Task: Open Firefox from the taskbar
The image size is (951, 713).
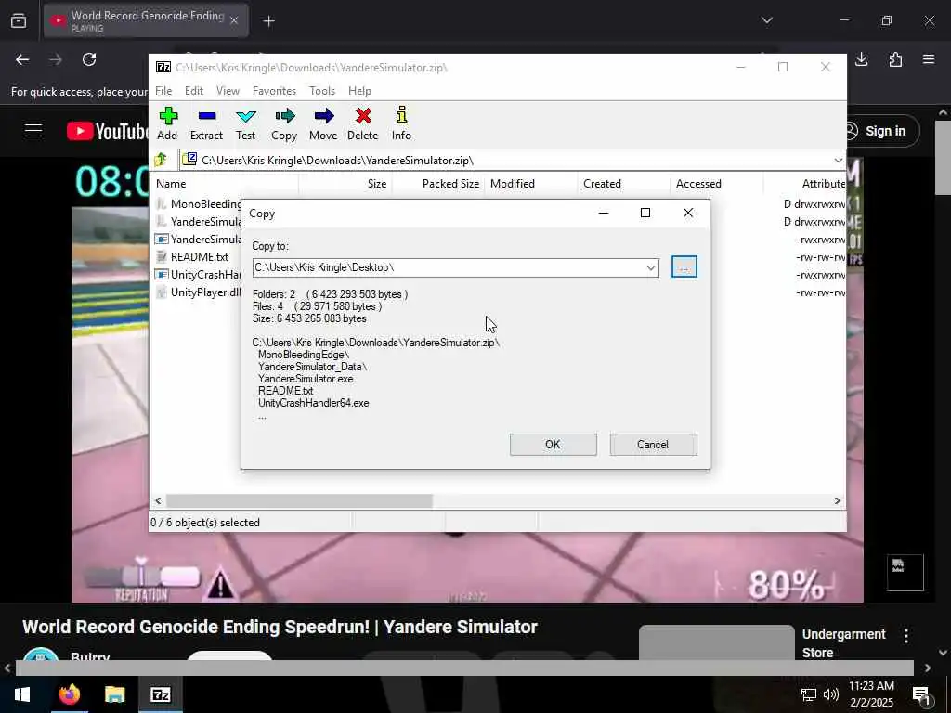Action: (x=69, y=694)
